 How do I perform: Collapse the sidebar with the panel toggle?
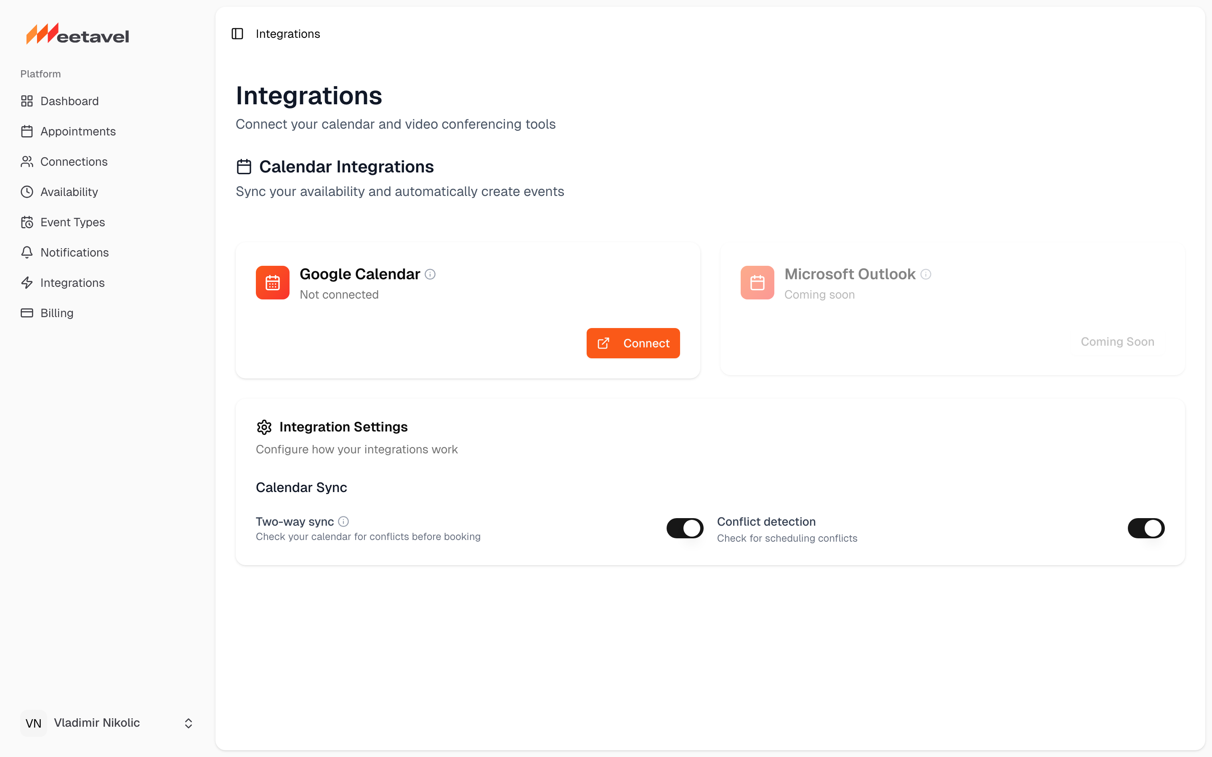(x=237, y=34)
